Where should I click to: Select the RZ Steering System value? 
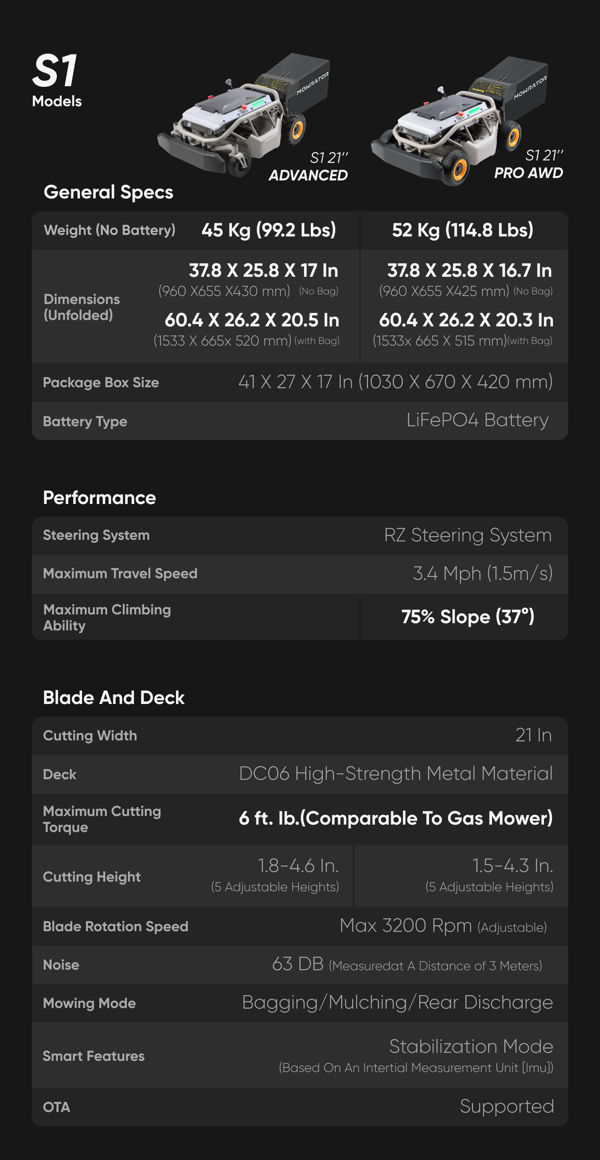pyautogui.click(x=468, y=536)
